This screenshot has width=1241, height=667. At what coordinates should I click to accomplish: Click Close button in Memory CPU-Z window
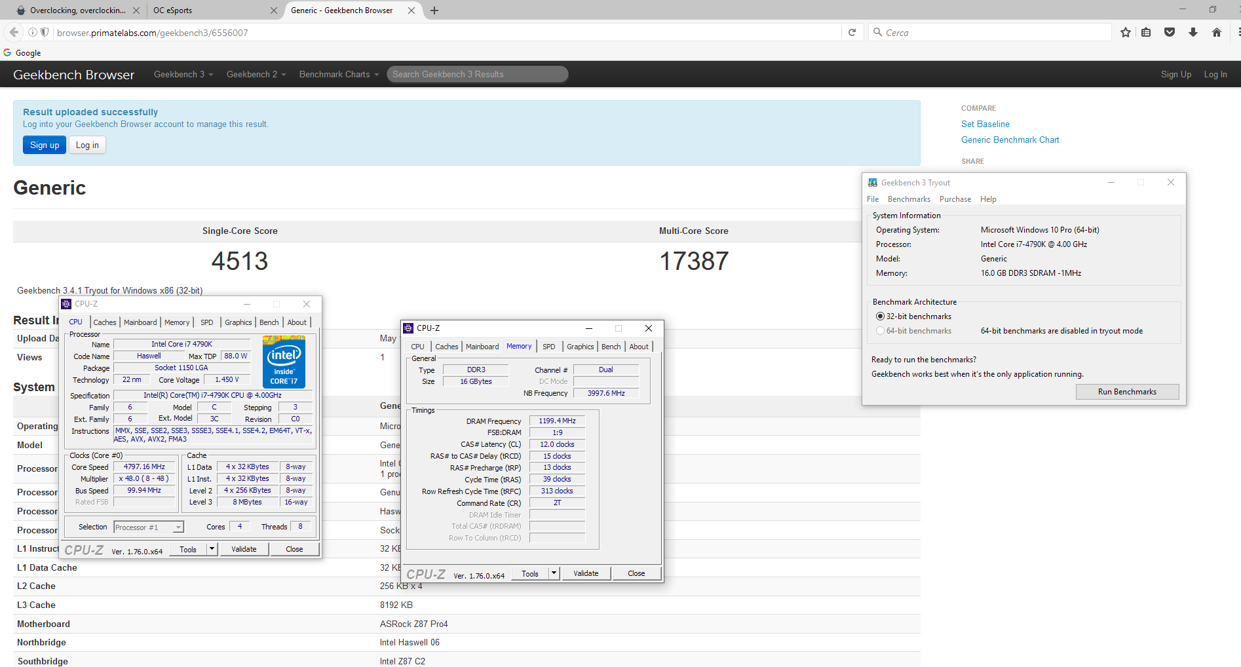click(x=636, y=573)
